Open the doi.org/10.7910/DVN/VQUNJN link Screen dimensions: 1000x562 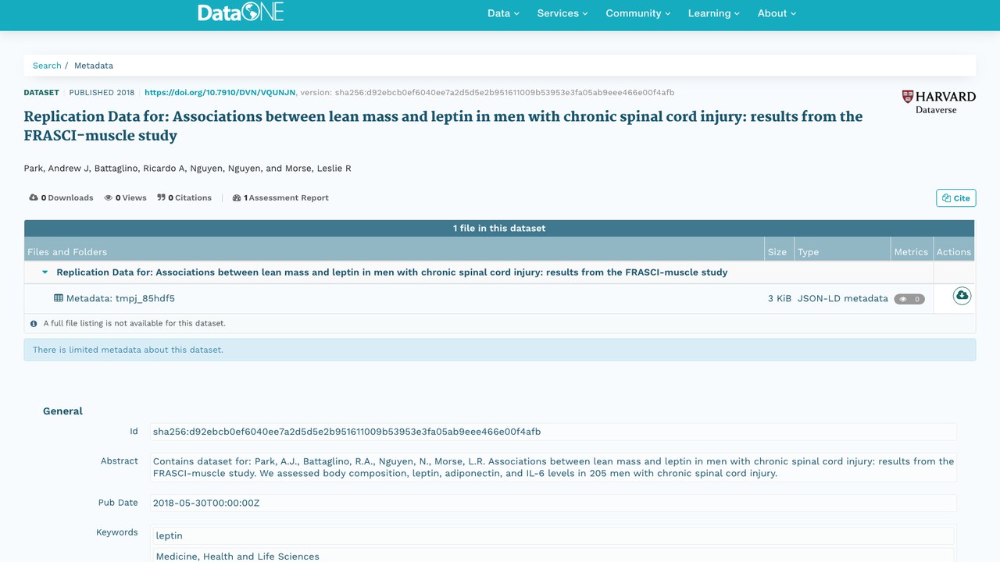tap(220, 92)
